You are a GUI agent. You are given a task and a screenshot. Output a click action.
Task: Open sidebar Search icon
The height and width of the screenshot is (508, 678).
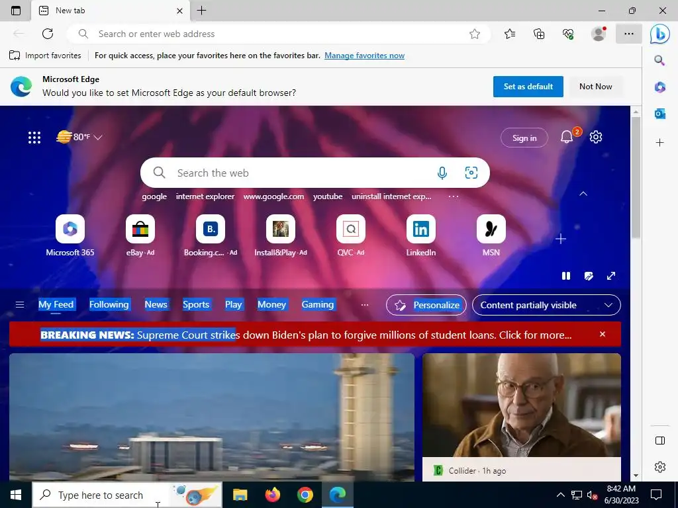(x=659, y=60)
